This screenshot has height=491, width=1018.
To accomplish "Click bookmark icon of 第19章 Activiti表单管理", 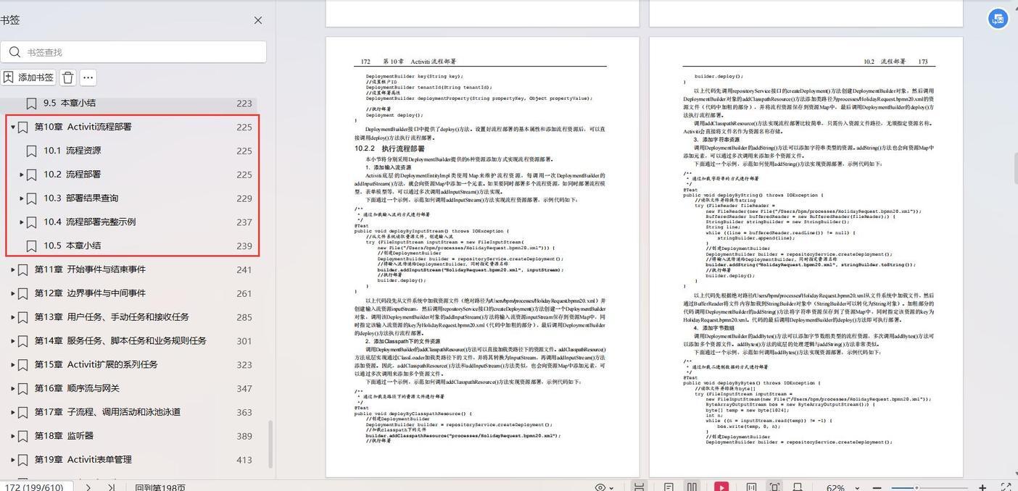I will tap(22, 460).
